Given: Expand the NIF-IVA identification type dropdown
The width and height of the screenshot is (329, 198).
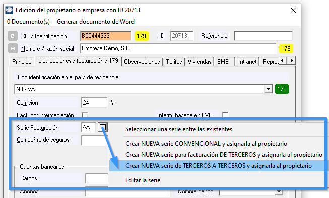Looking at the screenshot, I should pyautogui.click(x=268, y=89).
